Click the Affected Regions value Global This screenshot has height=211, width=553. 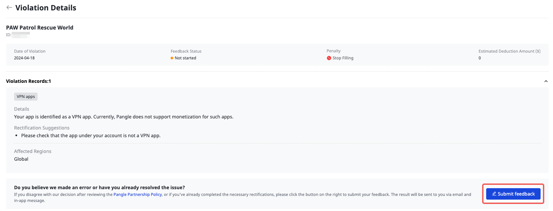(21, 159)
